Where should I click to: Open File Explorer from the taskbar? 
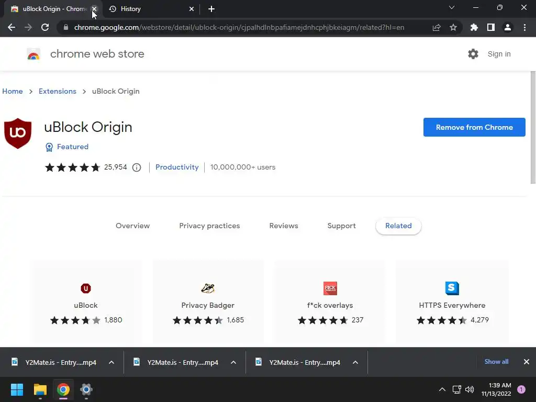tap(40, 389)
